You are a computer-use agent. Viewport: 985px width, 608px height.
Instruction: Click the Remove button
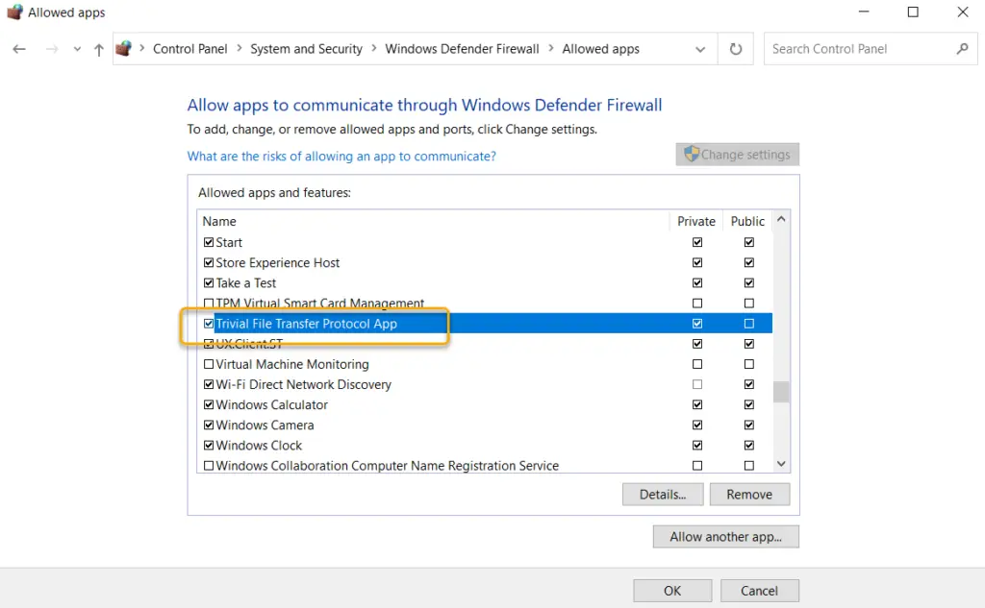(749, 495)
